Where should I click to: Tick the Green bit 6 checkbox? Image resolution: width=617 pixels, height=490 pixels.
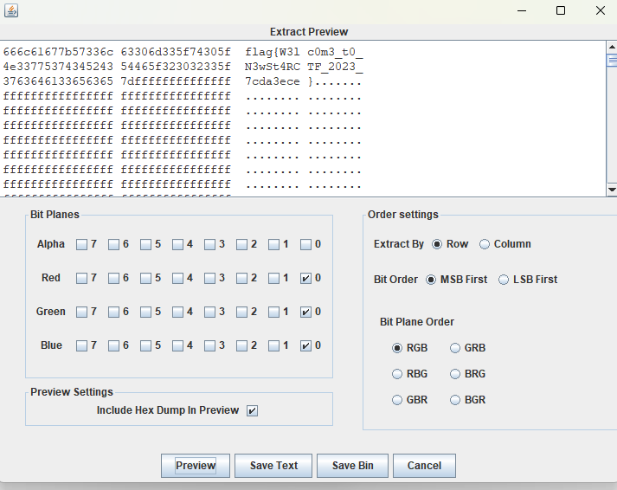pyautogui.click(x=113, y=312)
